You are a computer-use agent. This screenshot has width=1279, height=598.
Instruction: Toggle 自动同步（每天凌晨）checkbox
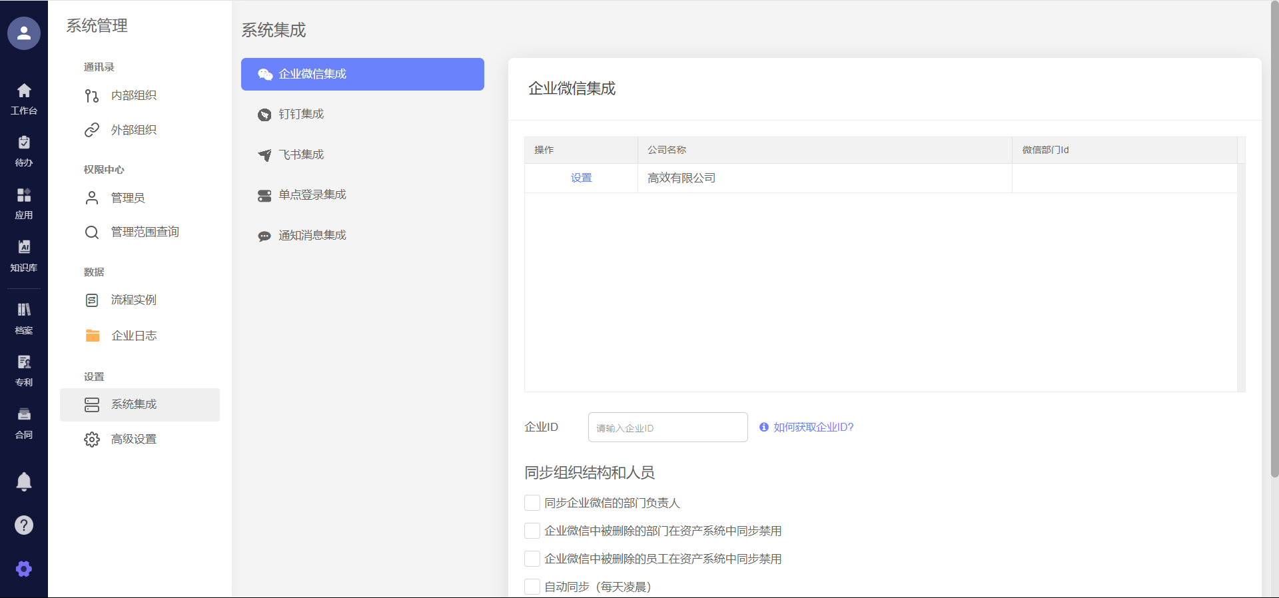532,587
